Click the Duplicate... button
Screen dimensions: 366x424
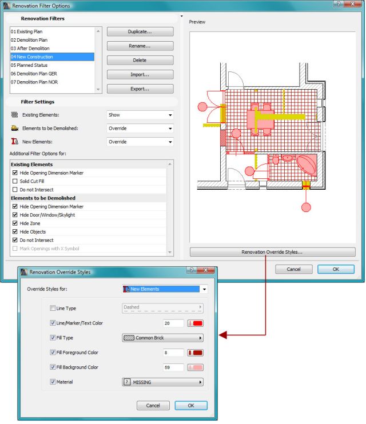pyautogui.click(x=140, y=31)
